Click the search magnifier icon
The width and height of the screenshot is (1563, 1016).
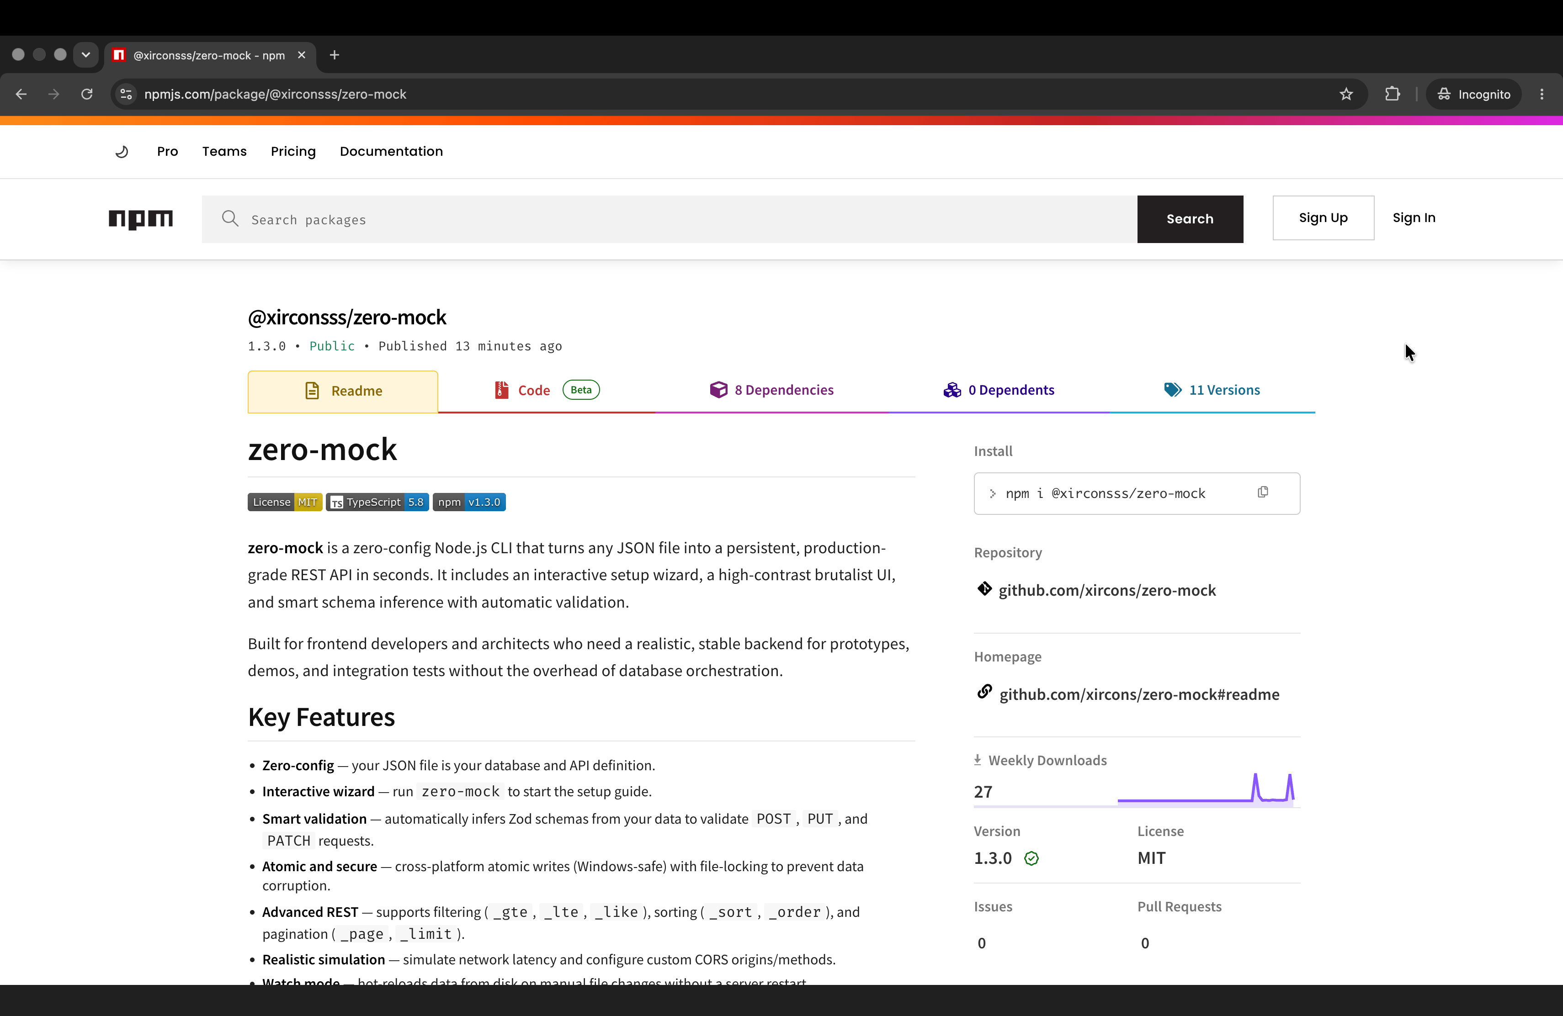230,218
